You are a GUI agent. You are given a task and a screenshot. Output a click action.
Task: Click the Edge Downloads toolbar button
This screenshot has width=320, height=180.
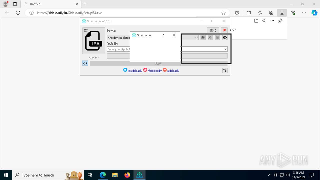[282, 13]
